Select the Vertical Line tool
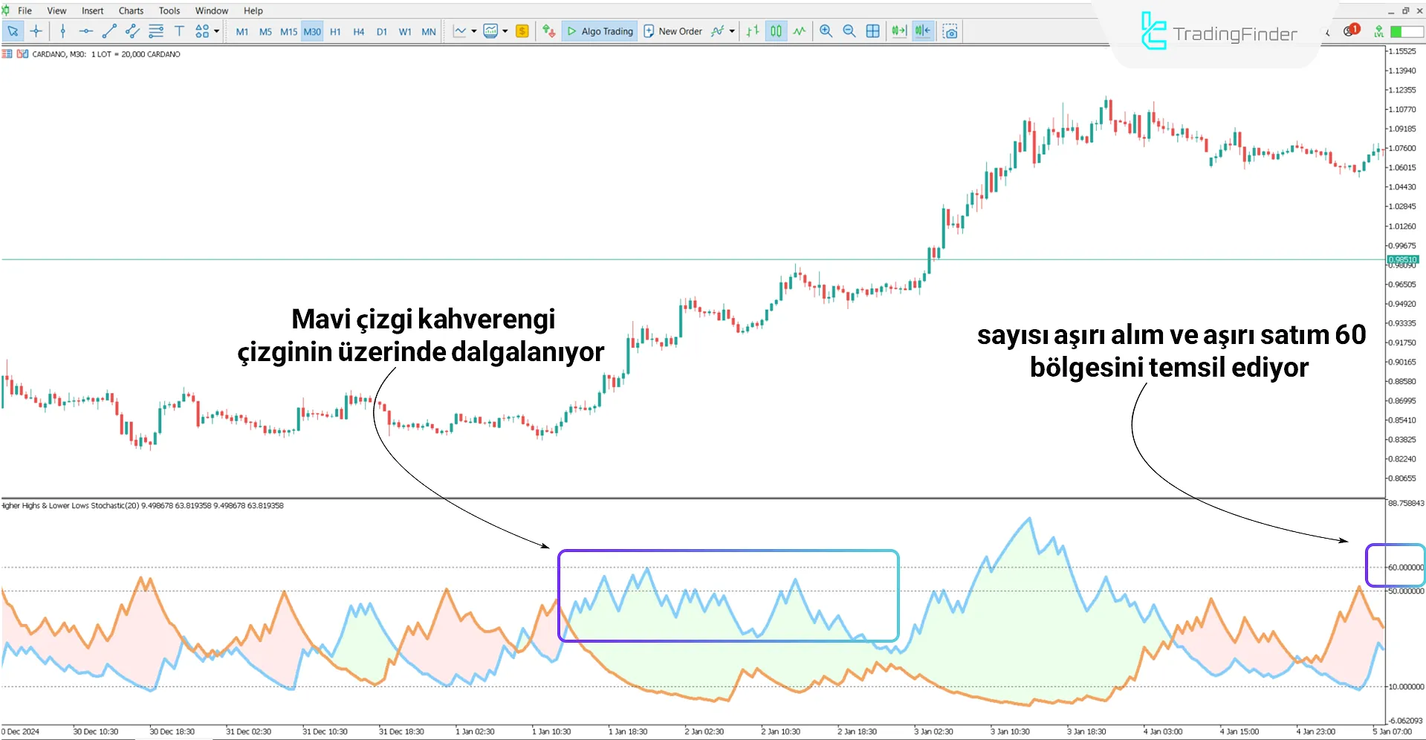This screenshot has height=740, width=1426. [63, 30]
